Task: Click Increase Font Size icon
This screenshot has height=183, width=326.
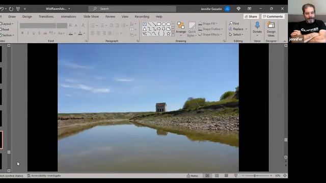Action: point(70,25)
